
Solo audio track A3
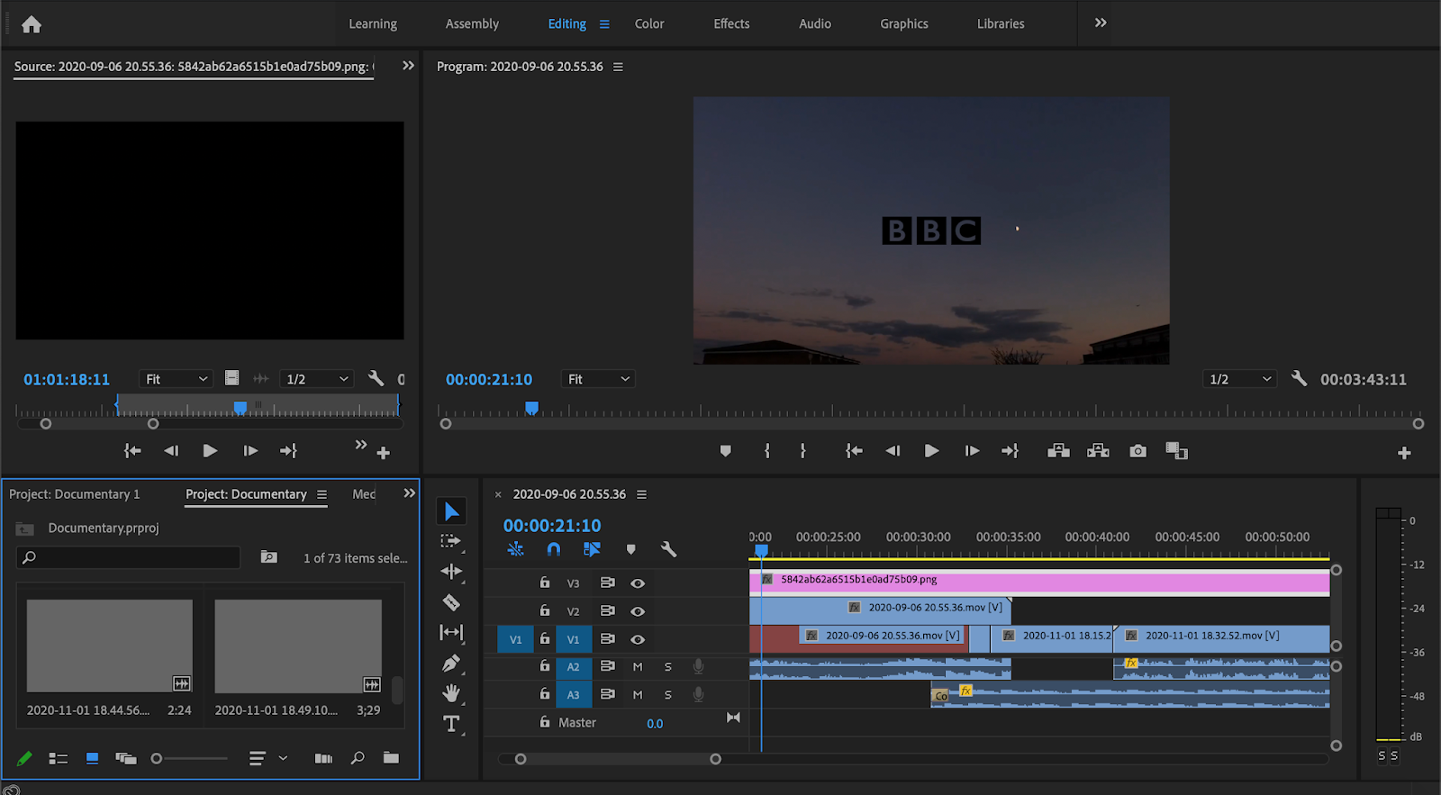tap(667, 695)
